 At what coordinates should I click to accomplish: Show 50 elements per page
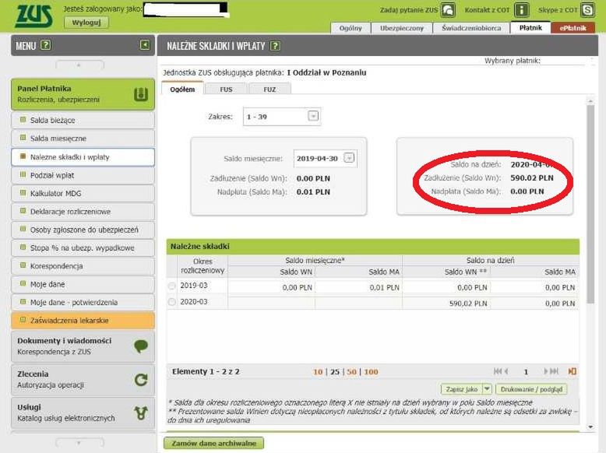352,371
